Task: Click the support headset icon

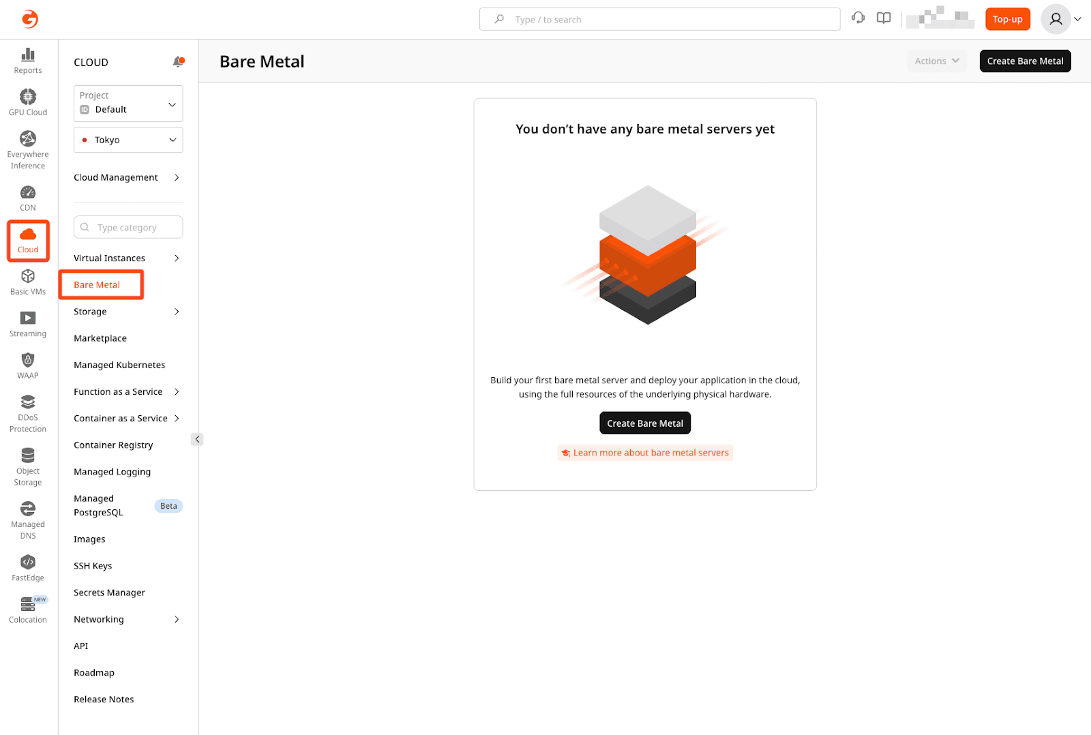Action: pyautogui.click(x=858, y=18)
